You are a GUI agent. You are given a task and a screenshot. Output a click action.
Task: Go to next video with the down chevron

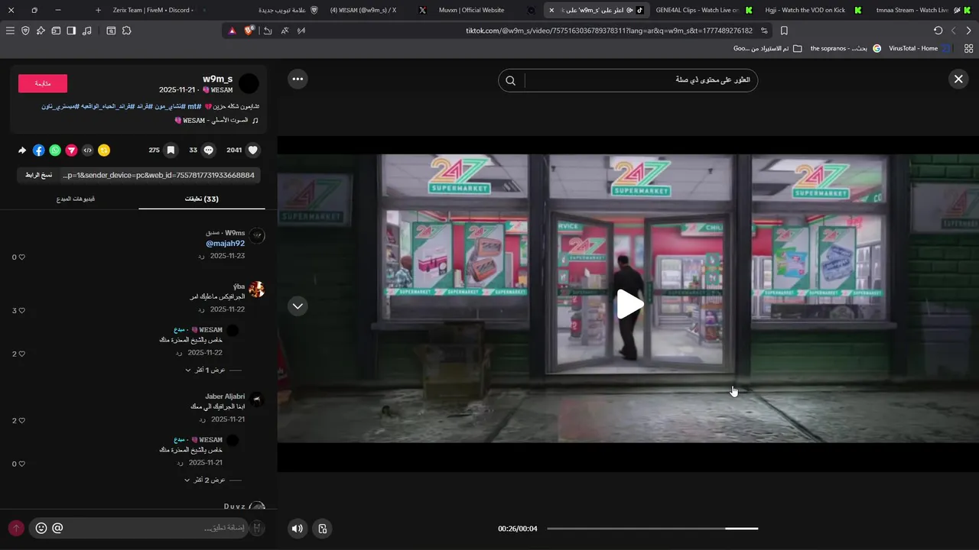point(298,306)
